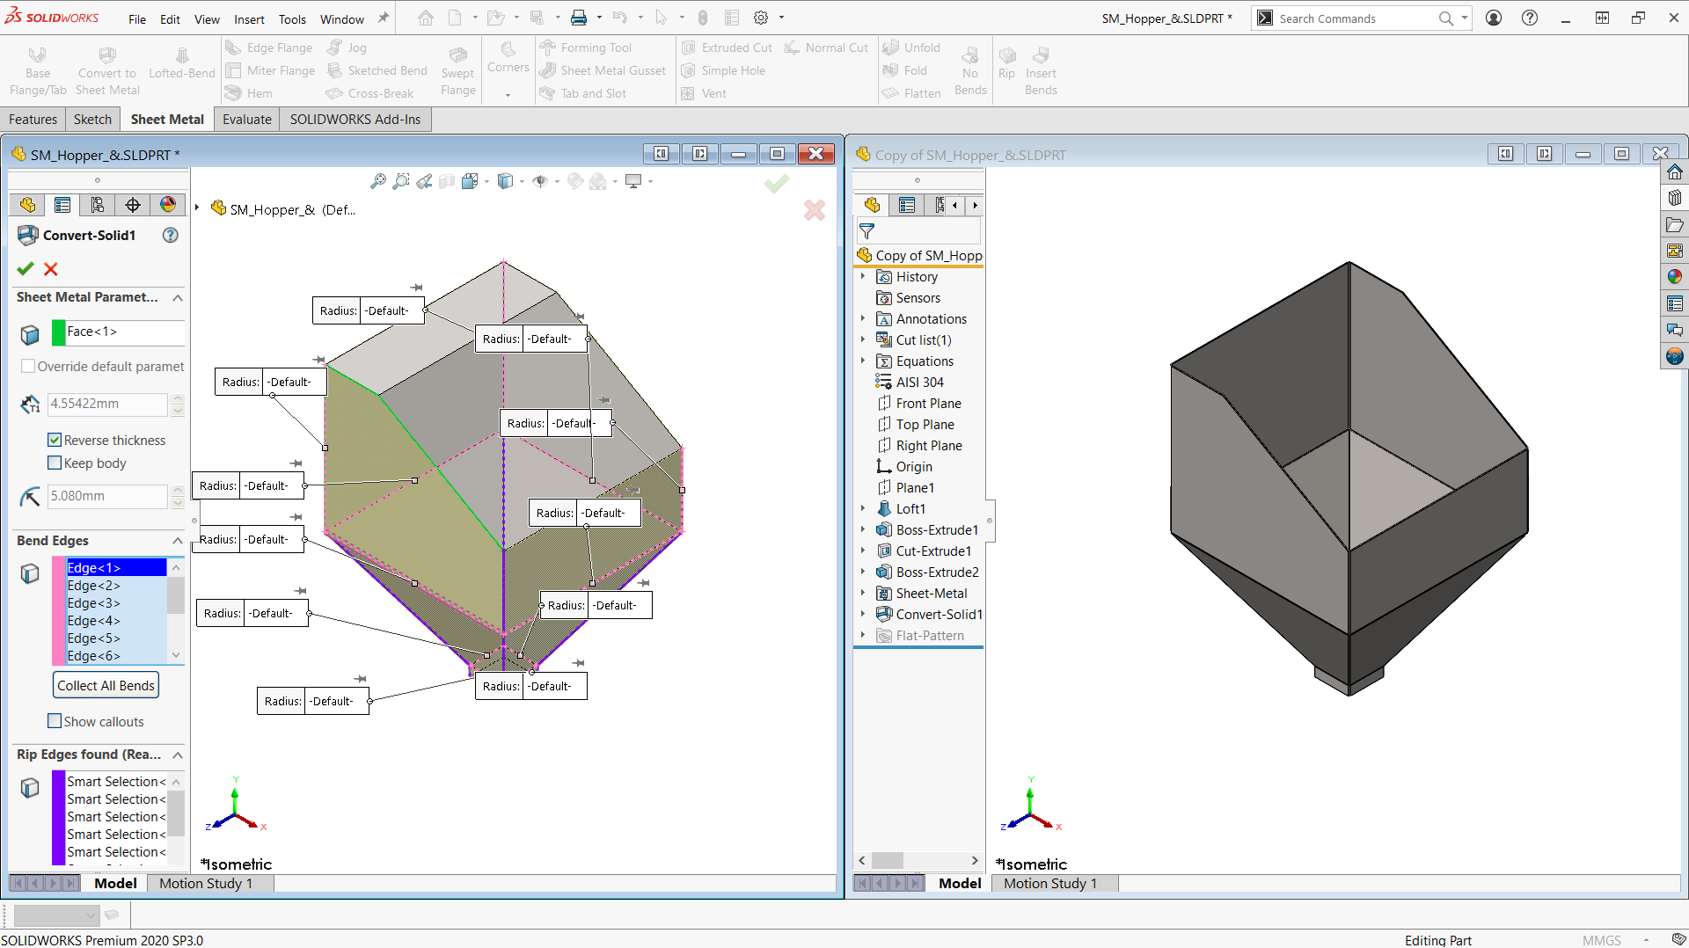Uncheck Reverse thickness option
The image size is (1689, 948).
tap(55, 440)
